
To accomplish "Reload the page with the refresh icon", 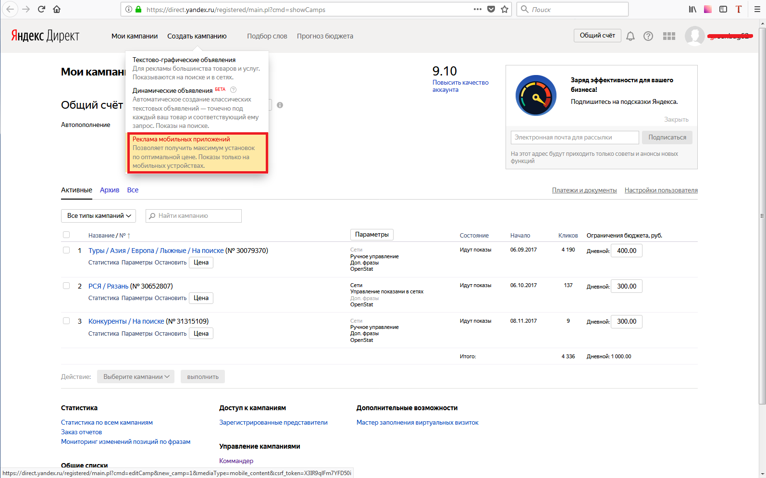I will pos(41,9).
